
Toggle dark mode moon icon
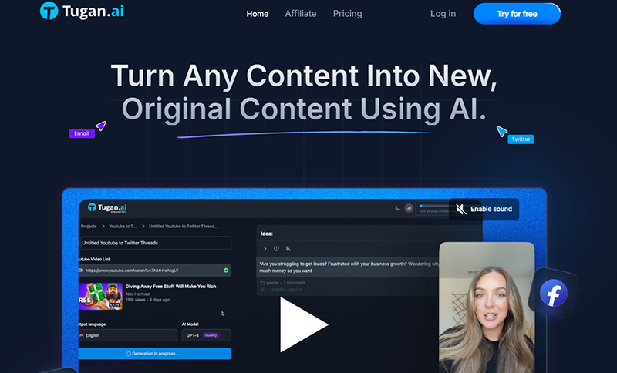397,208
